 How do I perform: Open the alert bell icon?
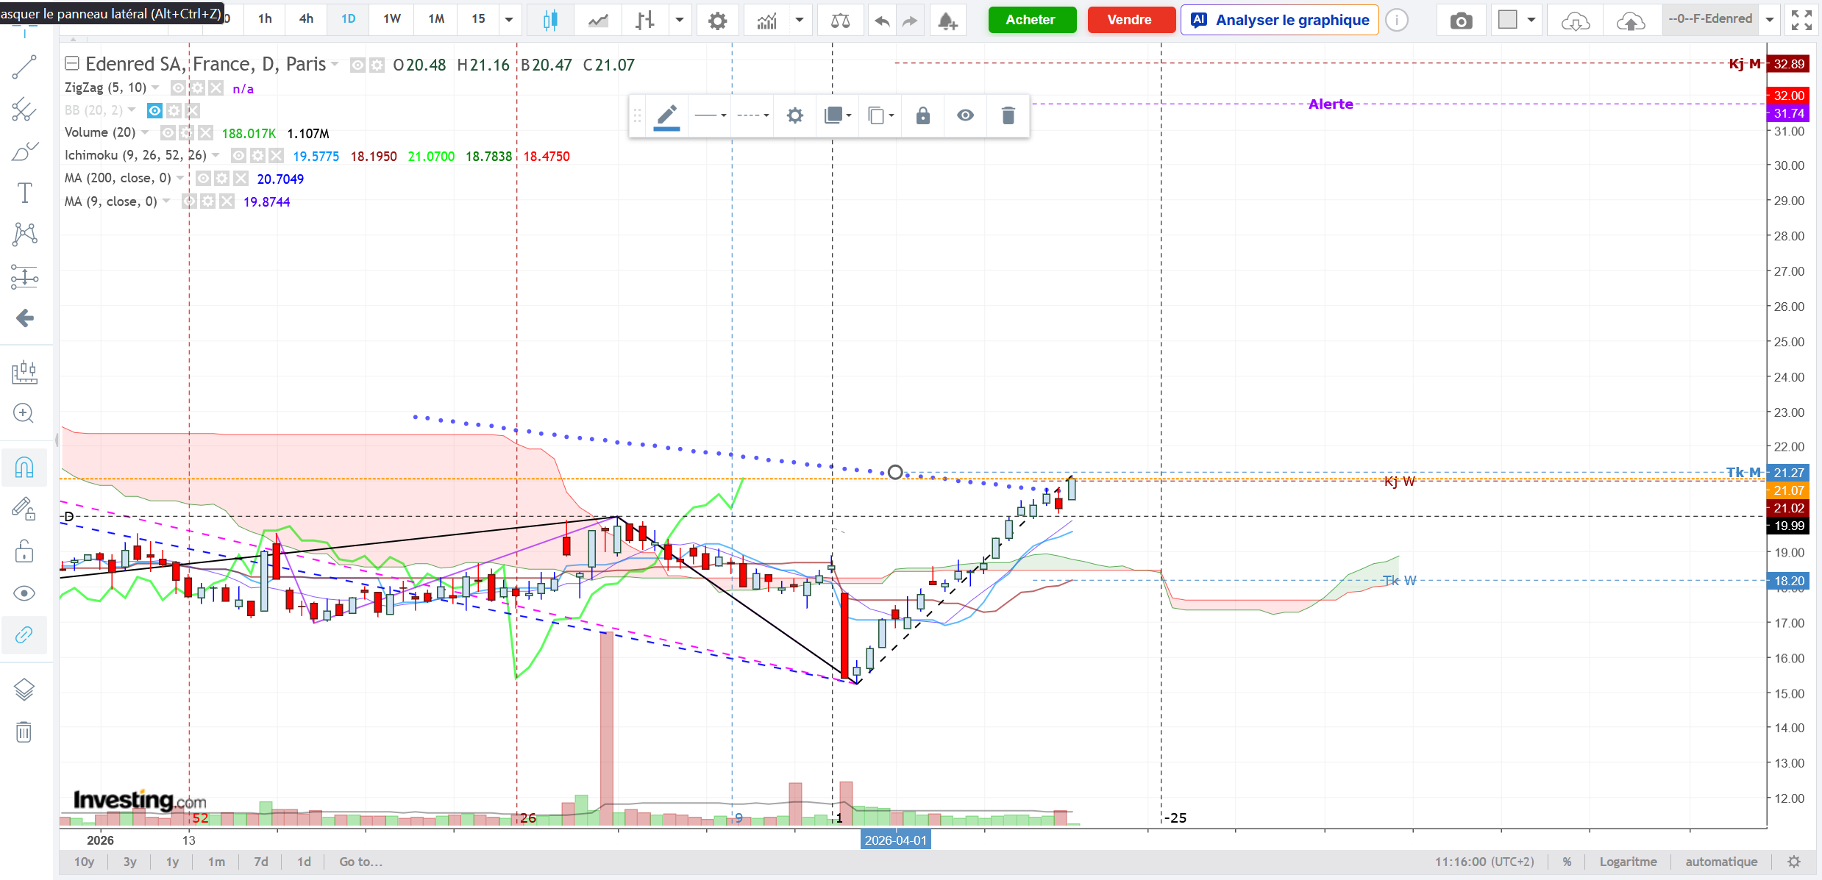(x=947, y=21)
